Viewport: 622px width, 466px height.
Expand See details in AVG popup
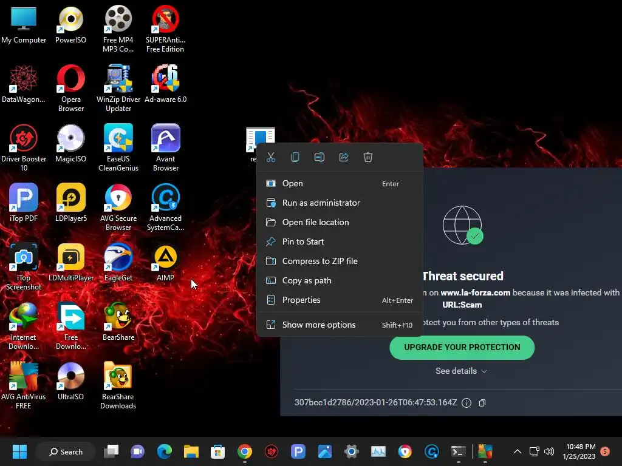pyautogui.click(x=462, y=371)
